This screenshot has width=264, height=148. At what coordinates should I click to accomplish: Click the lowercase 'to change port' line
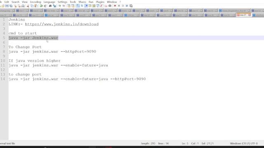(x=25, y=74)
